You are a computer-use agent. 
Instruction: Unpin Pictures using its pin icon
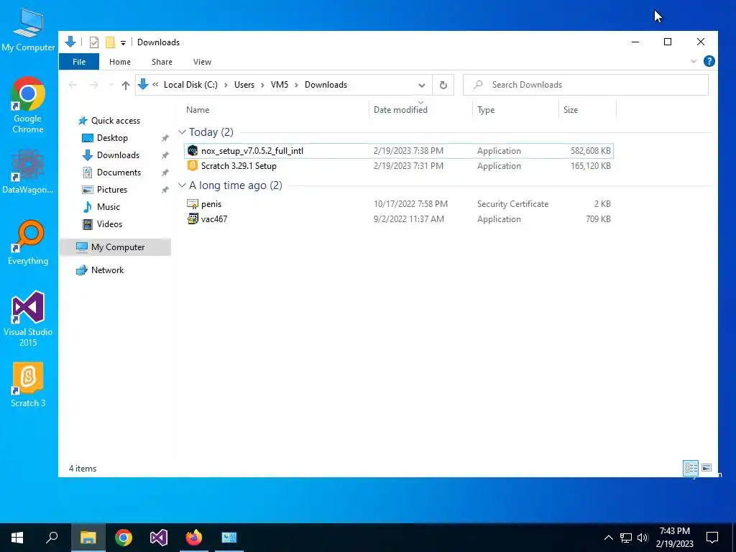point(165,190)
